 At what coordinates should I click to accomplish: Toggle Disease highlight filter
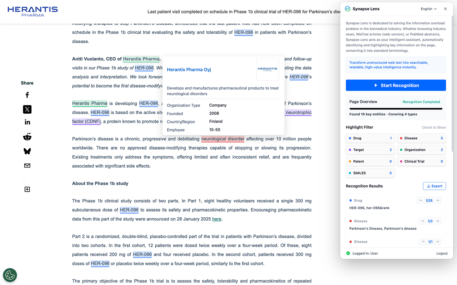pyautogui.click(x=421, y=138)
